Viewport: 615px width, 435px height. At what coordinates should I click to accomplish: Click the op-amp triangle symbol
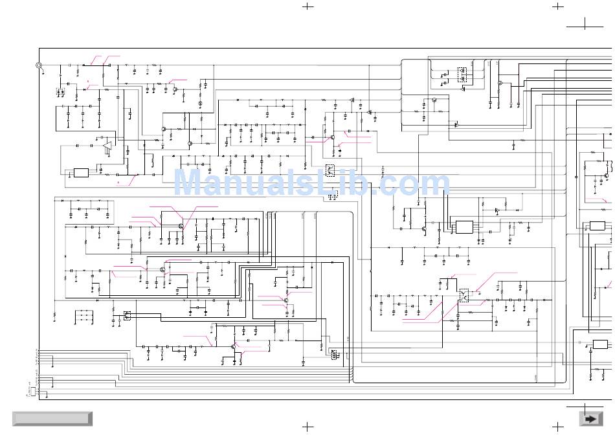point(107,146)
